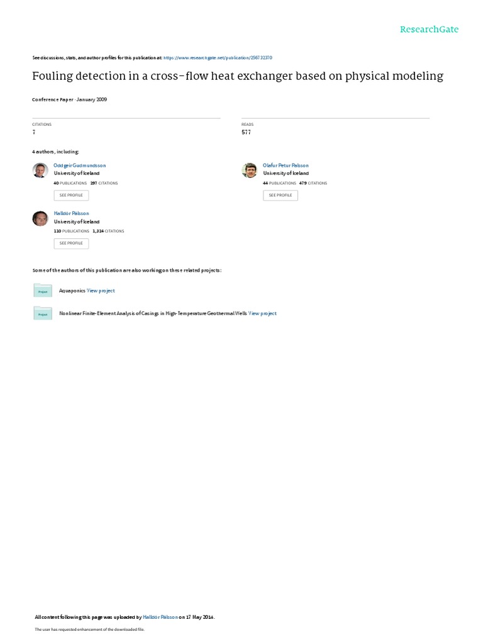This screenshot has height=644, width=483.
Task: Click Olafur Petur Palsson's profile photo
Action: (x=249, y=170)
